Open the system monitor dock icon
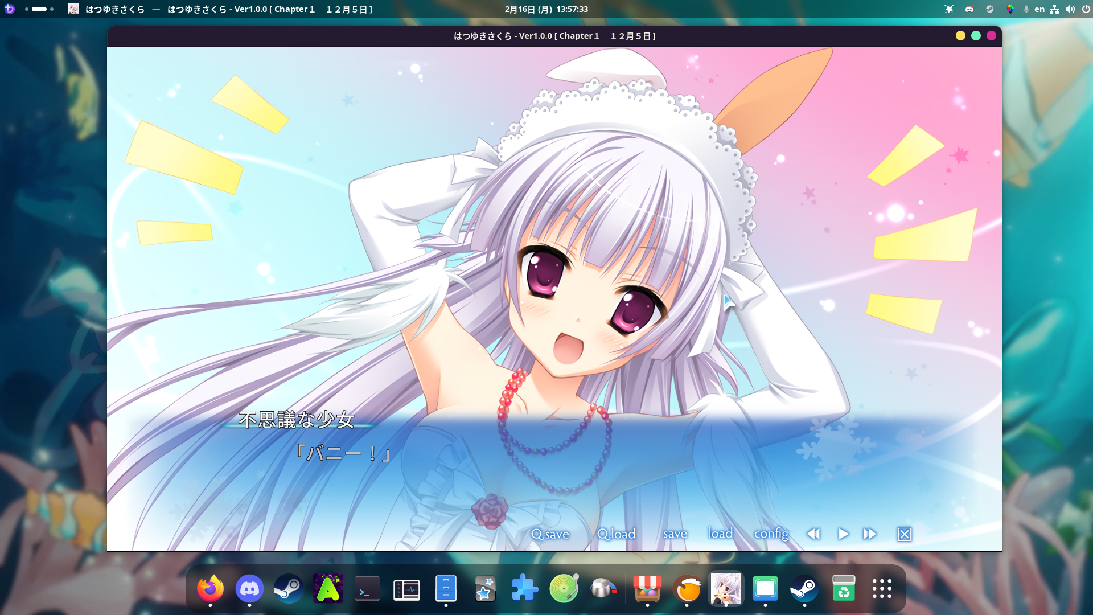This screenshot has width=1093, height=615. pos(406,589)
